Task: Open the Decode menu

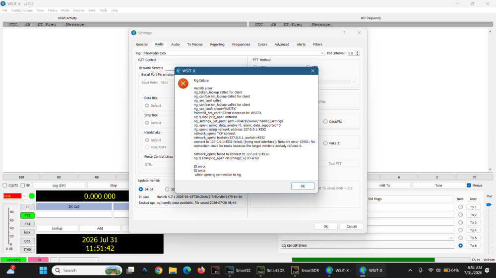Action: [x=78, y=10]
